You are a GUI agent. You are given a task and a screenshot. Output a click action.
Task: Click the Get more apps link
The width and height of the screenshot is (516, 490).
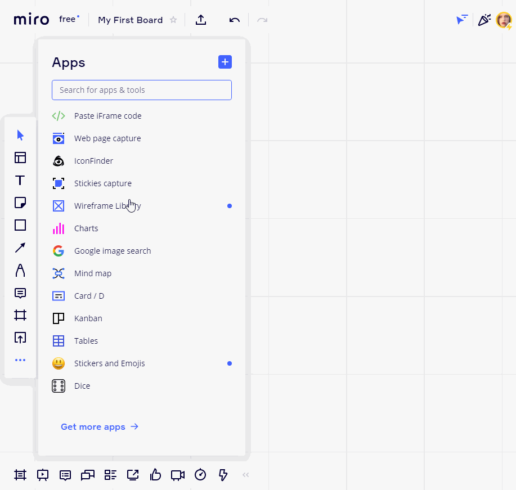pyautogui.click(x=100, y=427)
